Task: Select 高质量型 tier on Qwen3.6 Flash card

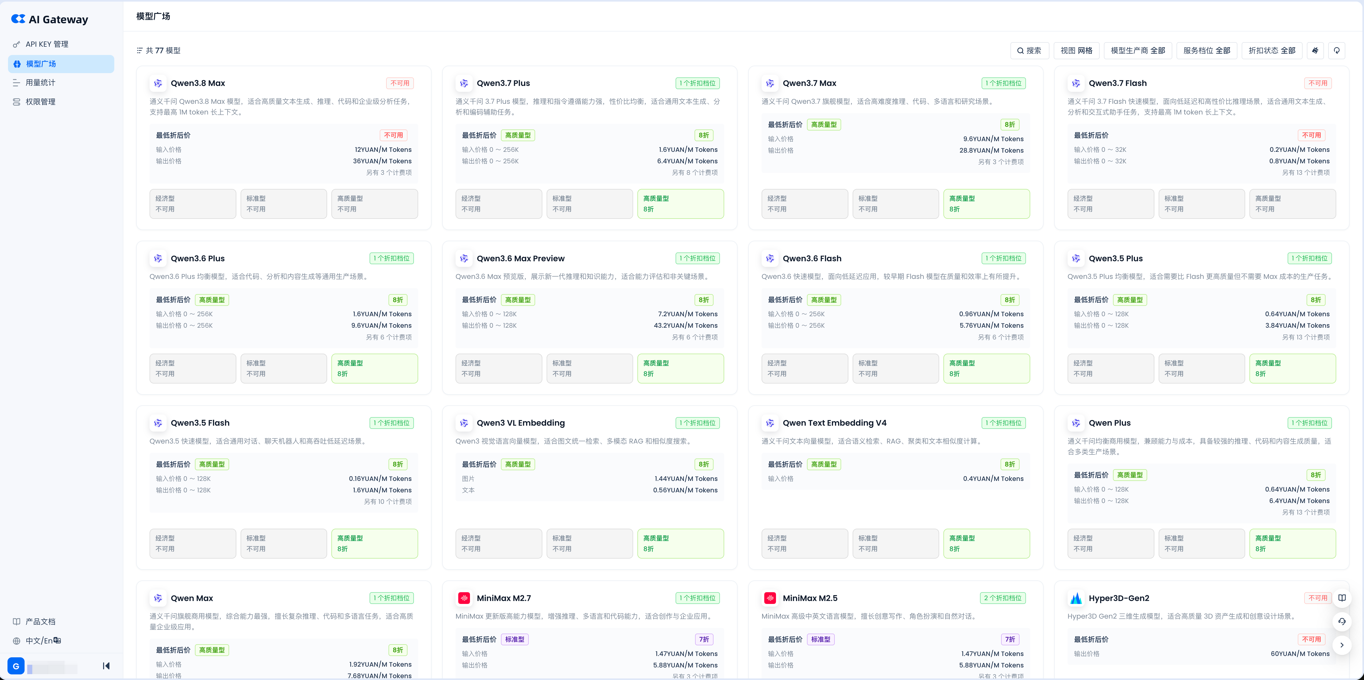Action: 986,368
